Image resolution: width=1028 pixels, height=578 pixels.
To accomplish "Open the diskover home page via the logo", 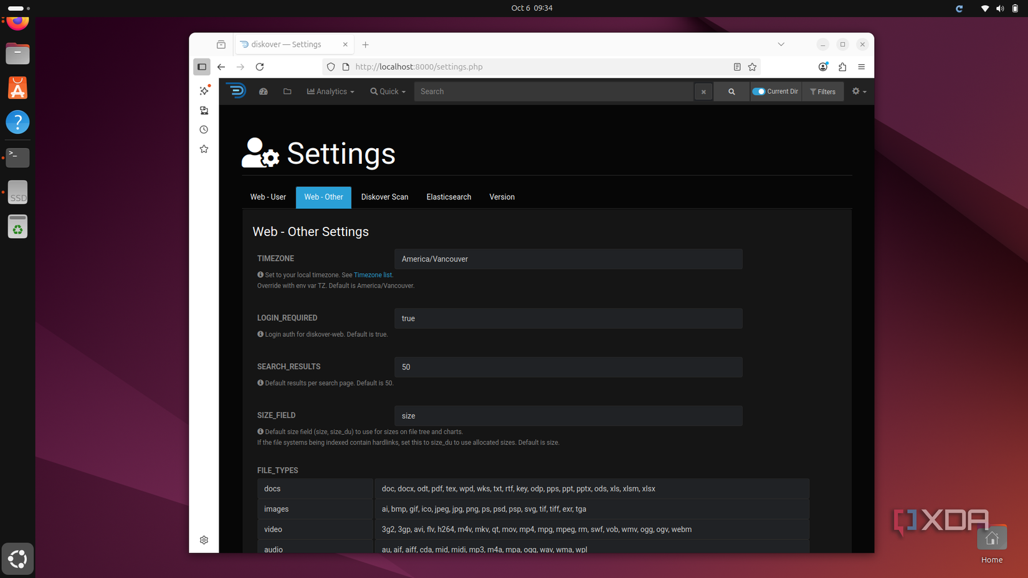I will tap(236, 91).
